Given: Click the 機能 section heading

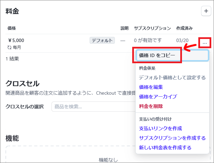Looking at the screenshot, I should (x=12, y=138).
